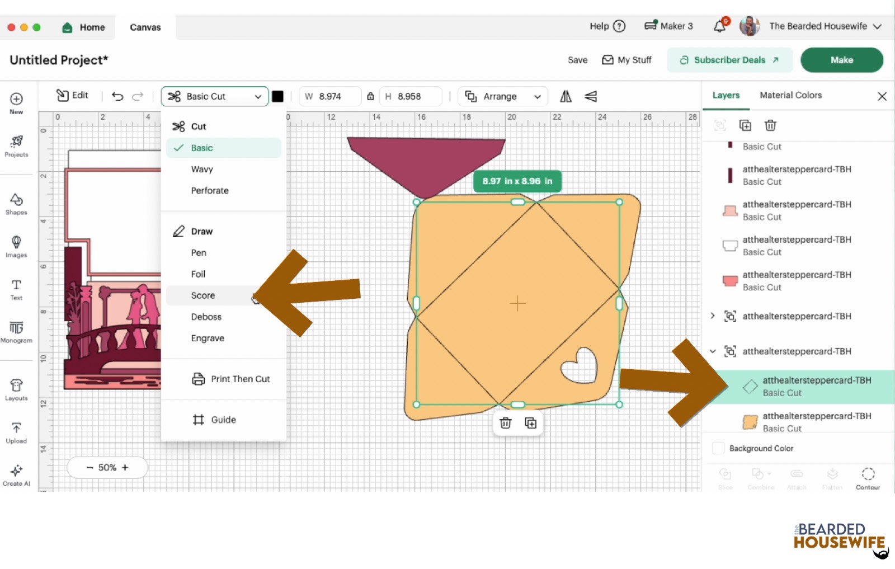Open the Basic Cut operation dropdown
The height and width of the screenshot is (569, 895).
point(215,96)
